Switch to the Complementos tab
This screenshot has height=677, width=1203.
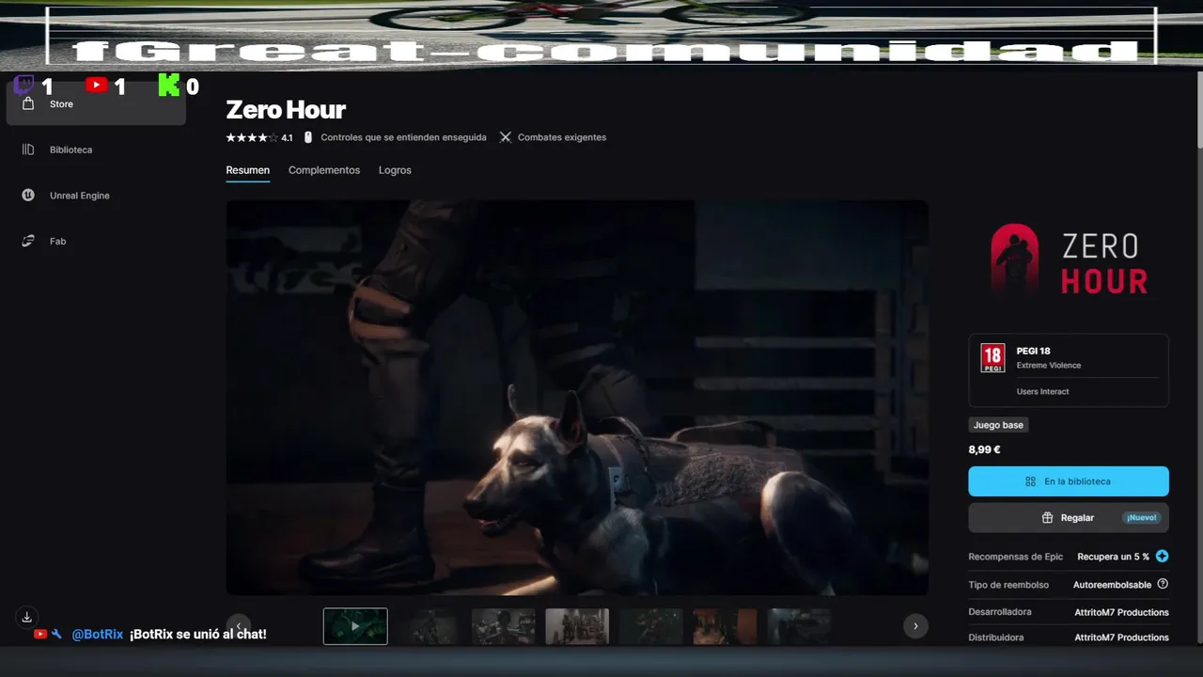[324, 170]
